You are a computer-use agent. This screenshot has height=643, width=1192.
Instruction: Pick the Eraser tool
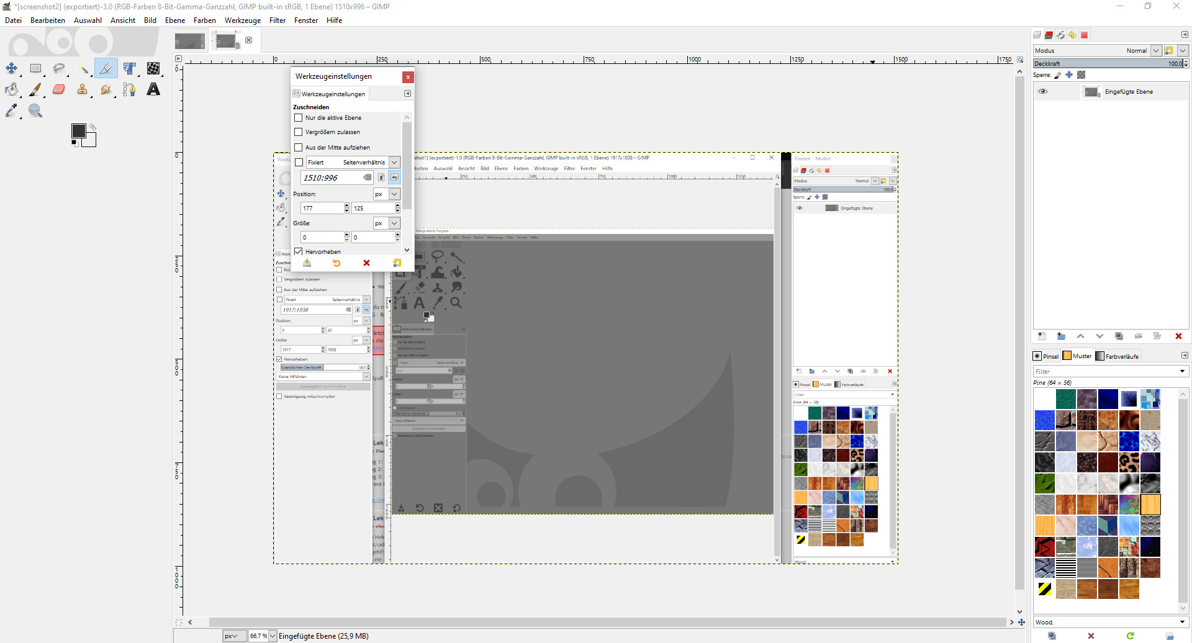[x=59, y=89]
